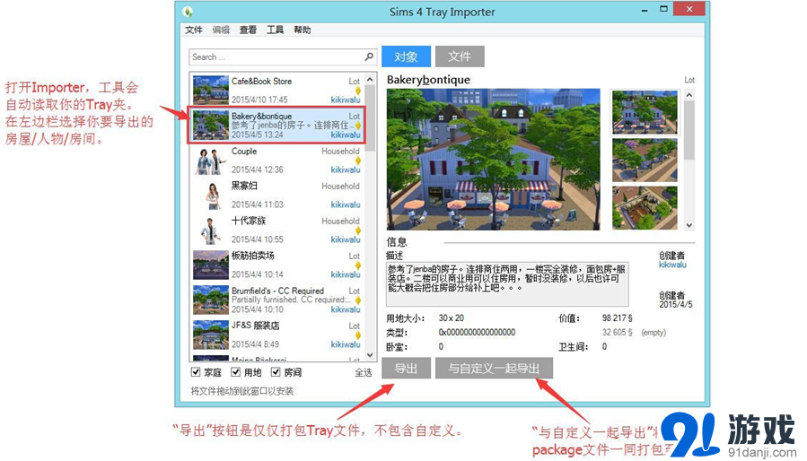Click the lot size value 30 x 20

point(452,318)
